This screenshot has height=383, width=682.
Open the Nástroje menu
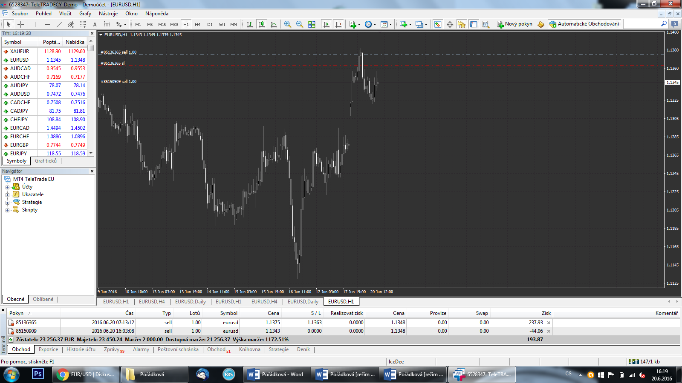pyautogui.click(x=108, y=14)
